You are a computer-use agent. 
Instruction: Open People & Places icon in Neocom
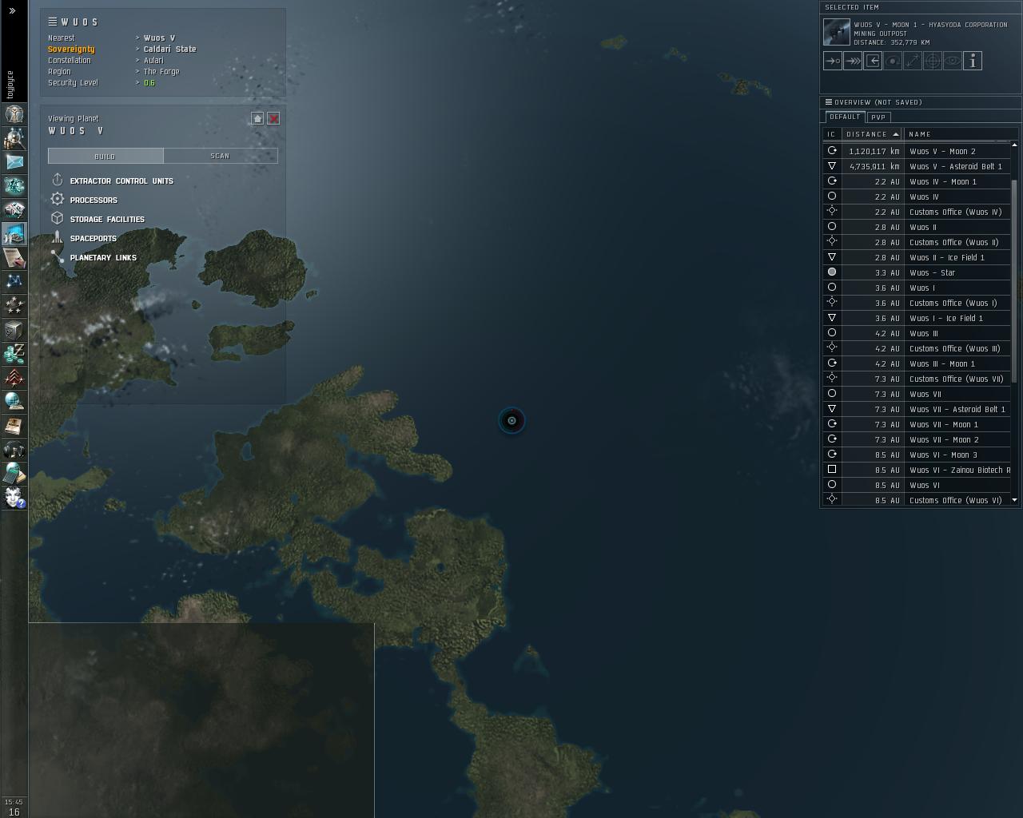(14, 138)
